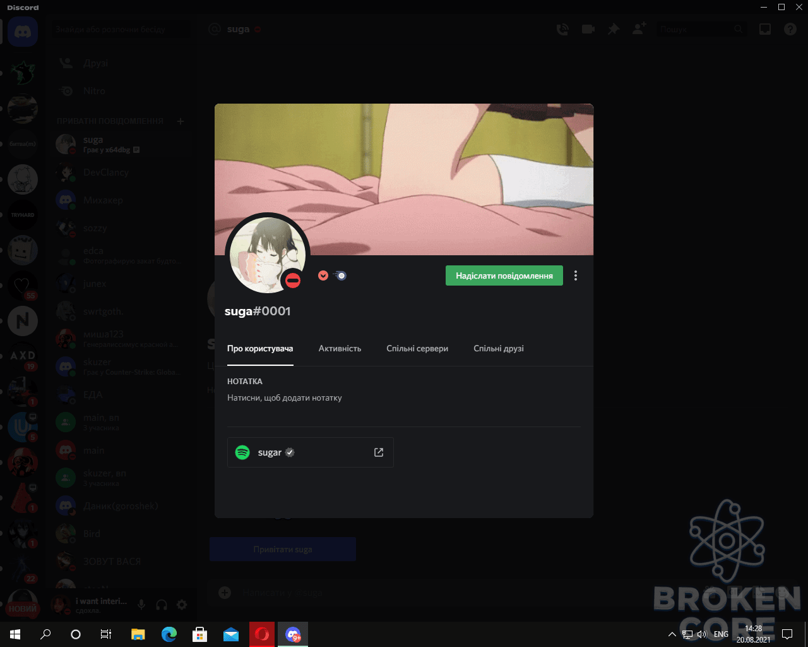The width and height of the screenshot is (808, 647).
Task: Click the red HypeSquad badge icon
Action: (x=323, y=275)
